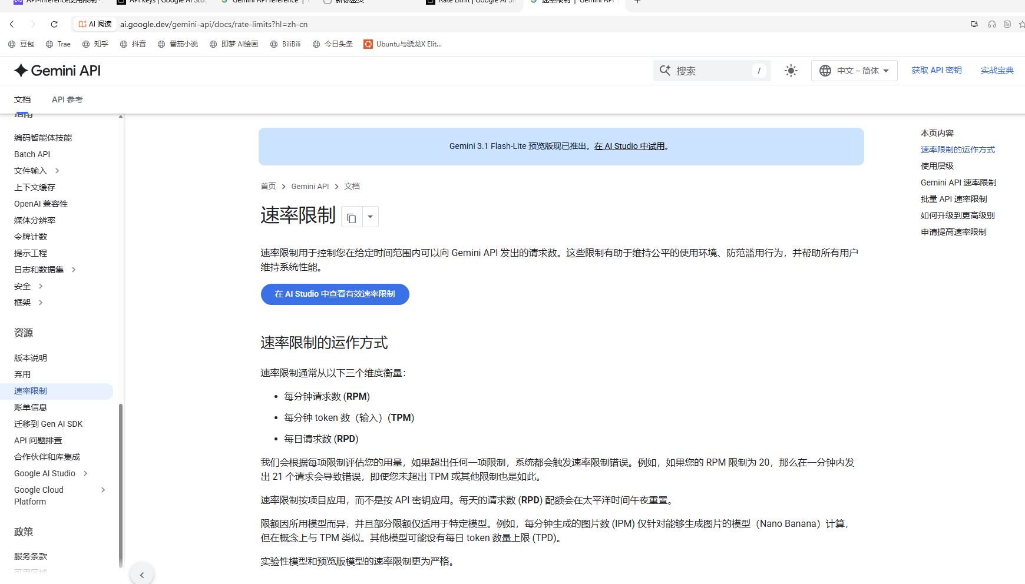Jump to Gemini API 速率限制 in contents
Screen dimensions: 1025x584
tap(958, 182)
